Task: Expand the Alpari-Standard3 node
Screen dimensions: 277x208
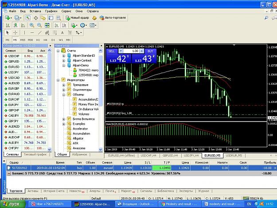Action: (63, 56)
